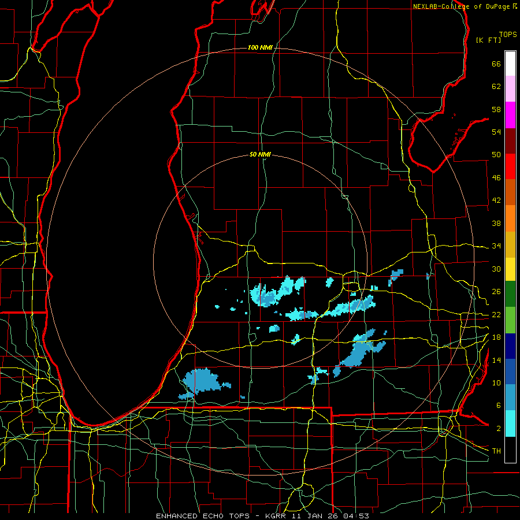Click the legend value 6
Image resolution: width=520 pixels, height=520 pixels.
click(498, 406)
